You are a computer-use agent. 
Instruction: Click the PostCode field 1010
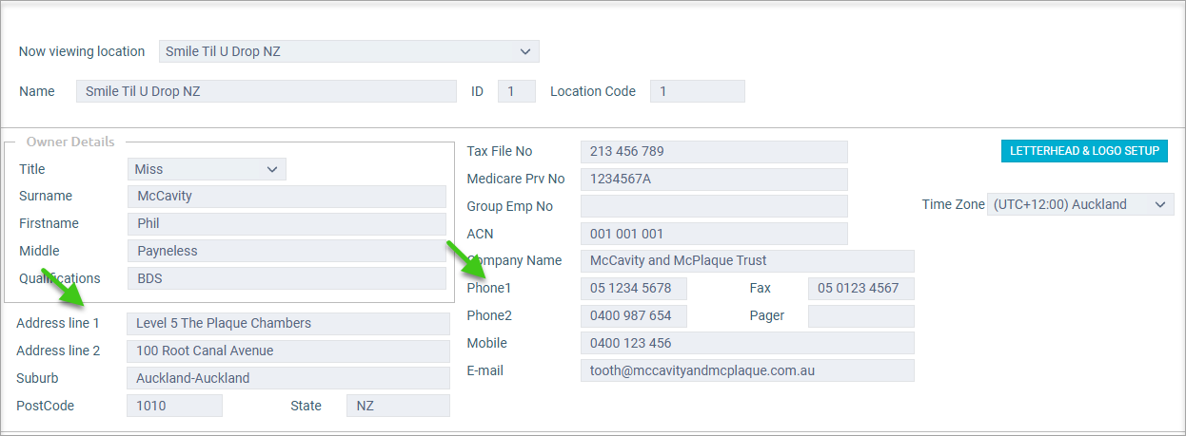click(x=174, y=406)
